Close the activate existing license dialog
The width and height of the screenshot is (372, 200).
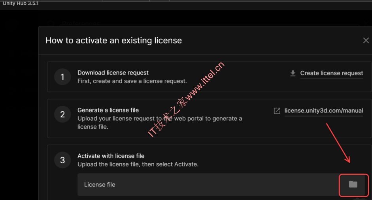click(x=366, y=41)
